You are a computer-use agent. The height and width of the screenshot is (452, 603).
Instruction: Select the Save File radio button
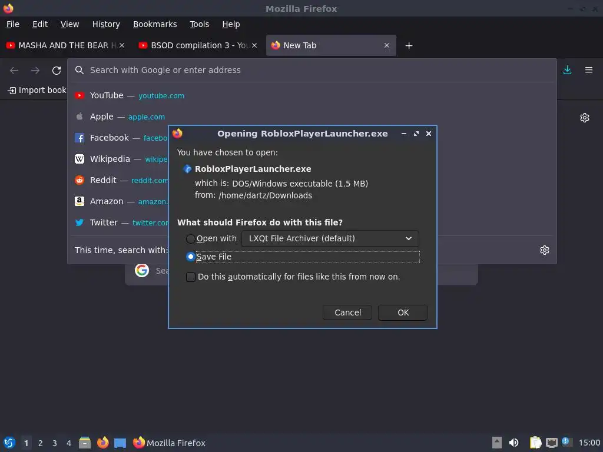(x=190, y=257)
